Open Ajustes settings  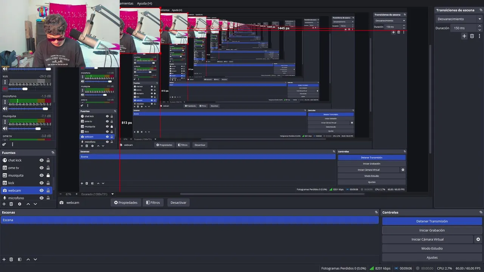[432, 257]
